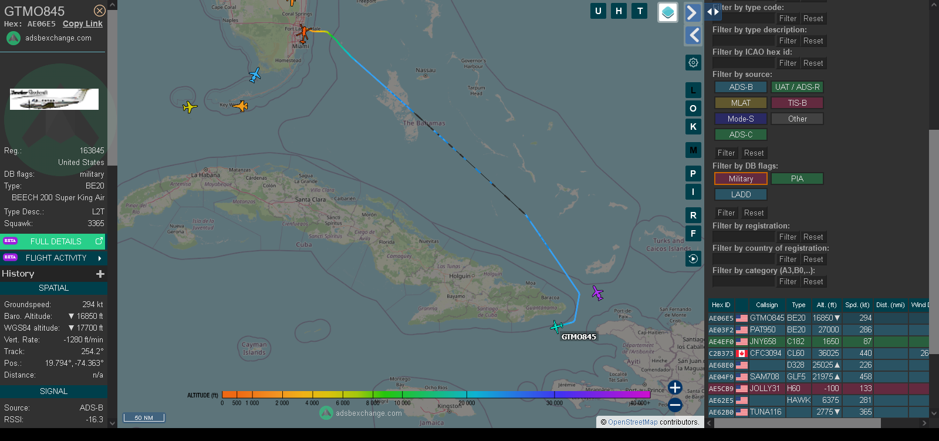
Task: Select the yellow aircraft icon in the Gulf
Action: [x=190, y=107]
